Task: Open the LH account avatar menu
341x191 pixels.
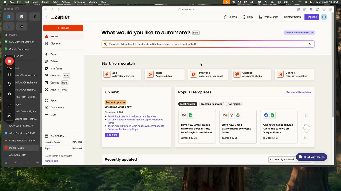Action: pos(324,17)
